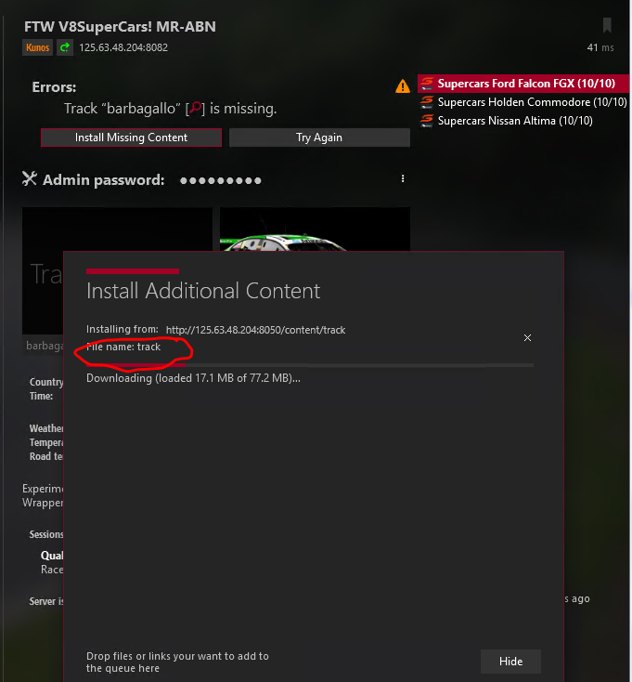Open the three-dot menu beside Admin password
This screenshot has height=682, width=632.
(x=403, y=178)
